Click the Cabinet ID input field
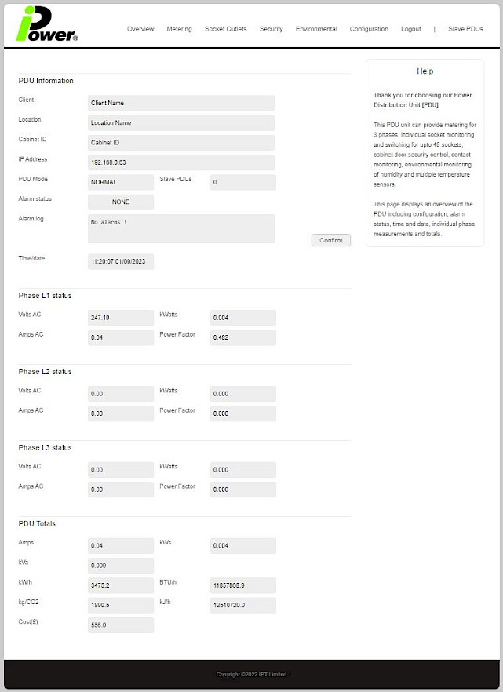 (x=181, y=143)
